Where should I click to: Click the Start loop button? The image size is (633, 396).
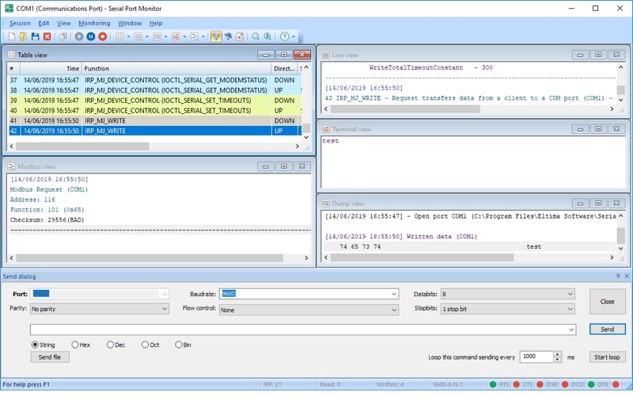pos(607,357)
